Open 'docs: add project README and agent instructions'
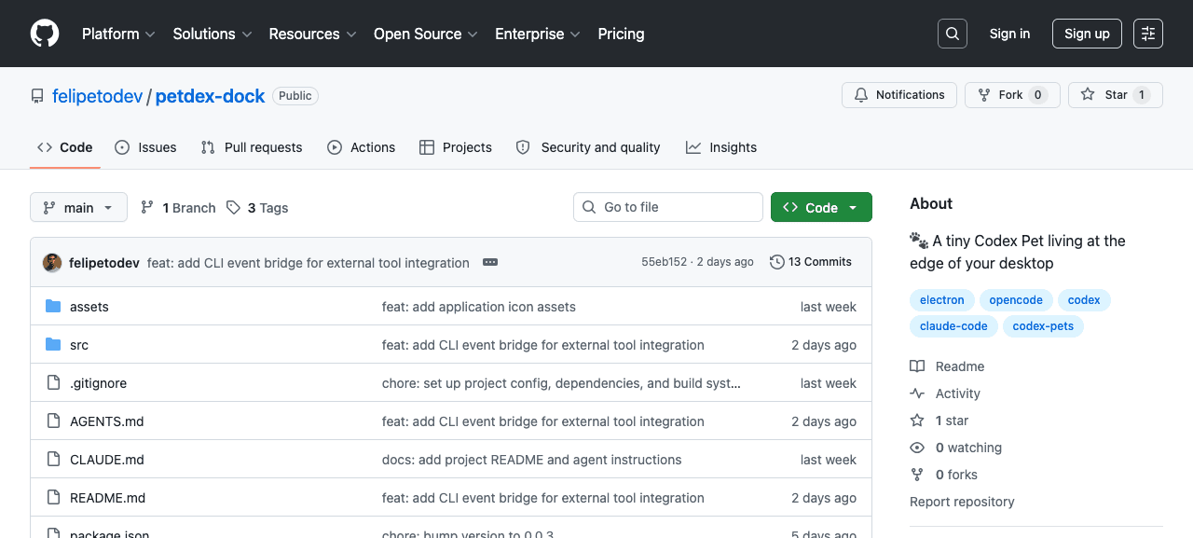 (531, 460)
